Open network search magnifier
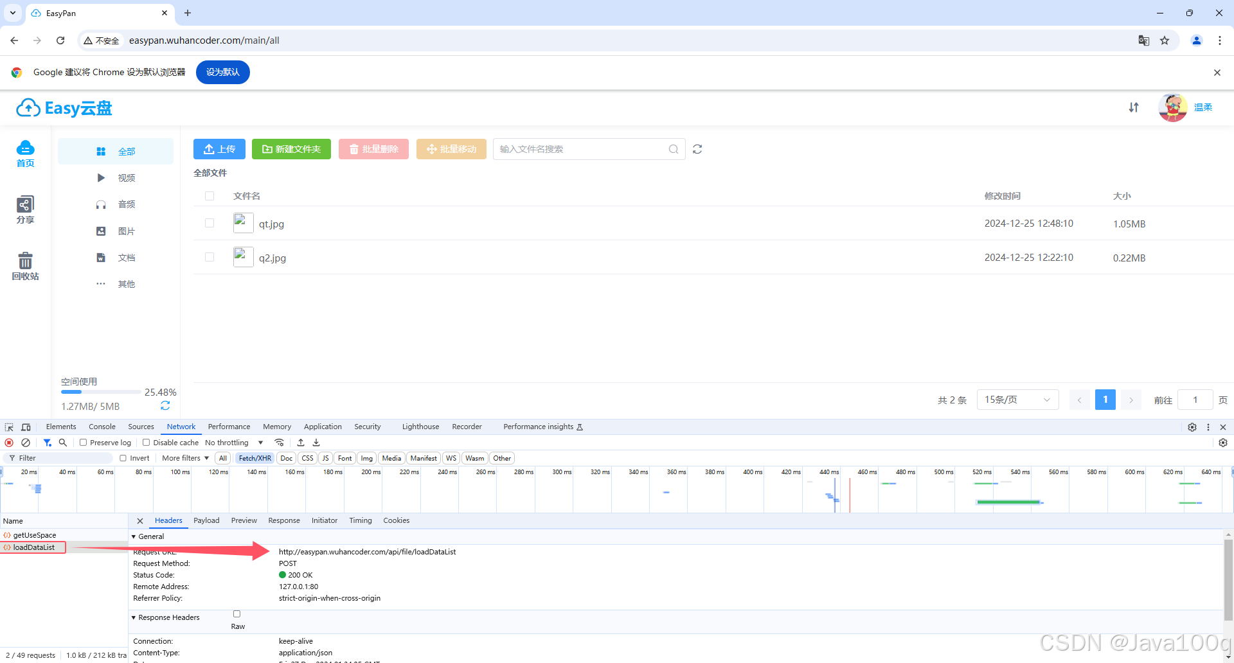The image size is (1234, 663). 63,443
